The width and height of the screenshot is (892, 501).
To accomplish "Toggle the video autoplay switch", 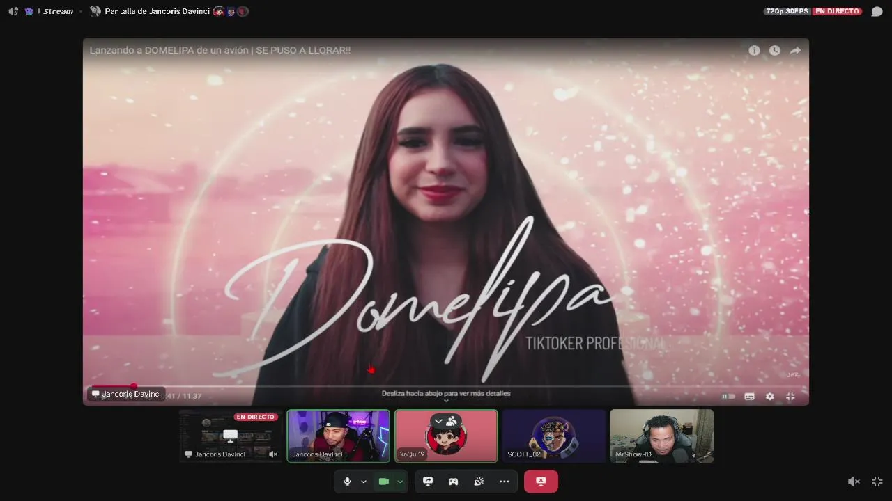I will click(728, 396).
